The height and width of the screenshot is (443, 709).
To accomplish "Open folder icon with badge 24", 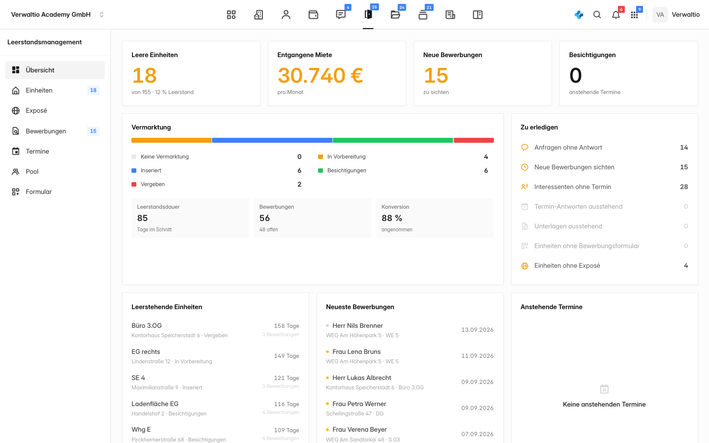I will tap(395, 15).
